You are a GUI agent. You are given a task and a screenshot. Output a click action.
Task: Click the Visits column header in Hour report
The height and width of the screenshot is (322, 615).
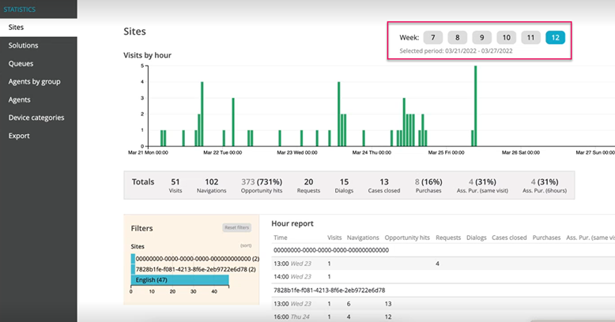pos(334,237)
